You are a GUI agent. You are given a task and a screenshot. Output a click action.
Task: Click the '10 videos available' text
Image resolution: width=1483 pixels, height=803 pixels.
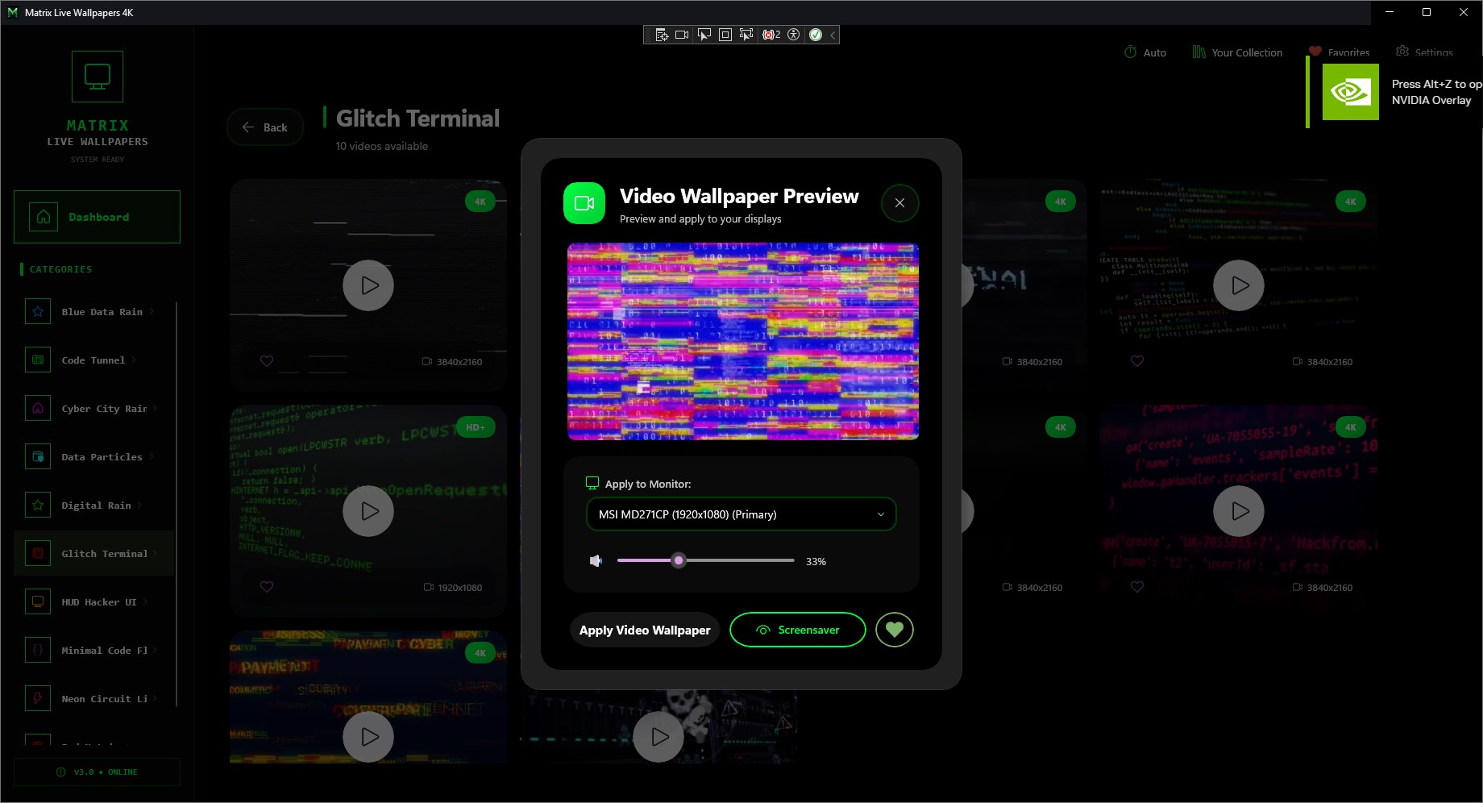[x=382, y=146]
